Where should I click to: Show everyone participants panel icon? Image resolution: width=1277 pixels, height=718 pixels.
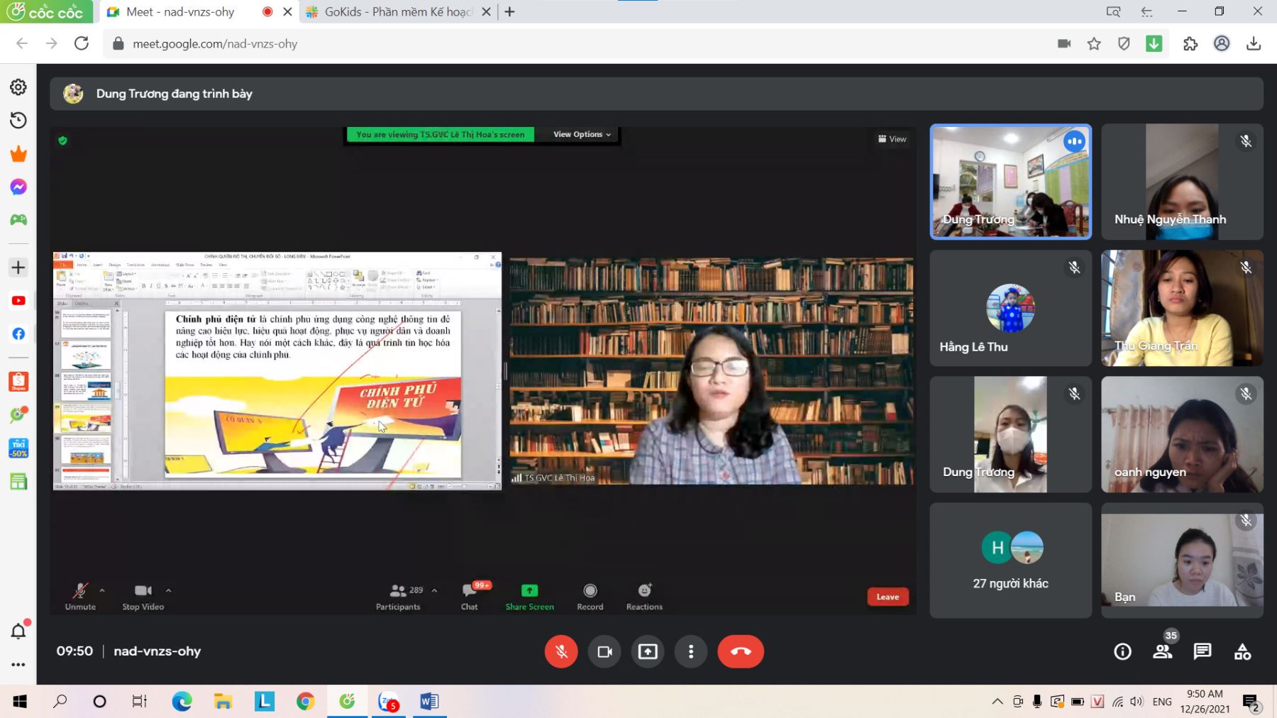point(1162,651)
